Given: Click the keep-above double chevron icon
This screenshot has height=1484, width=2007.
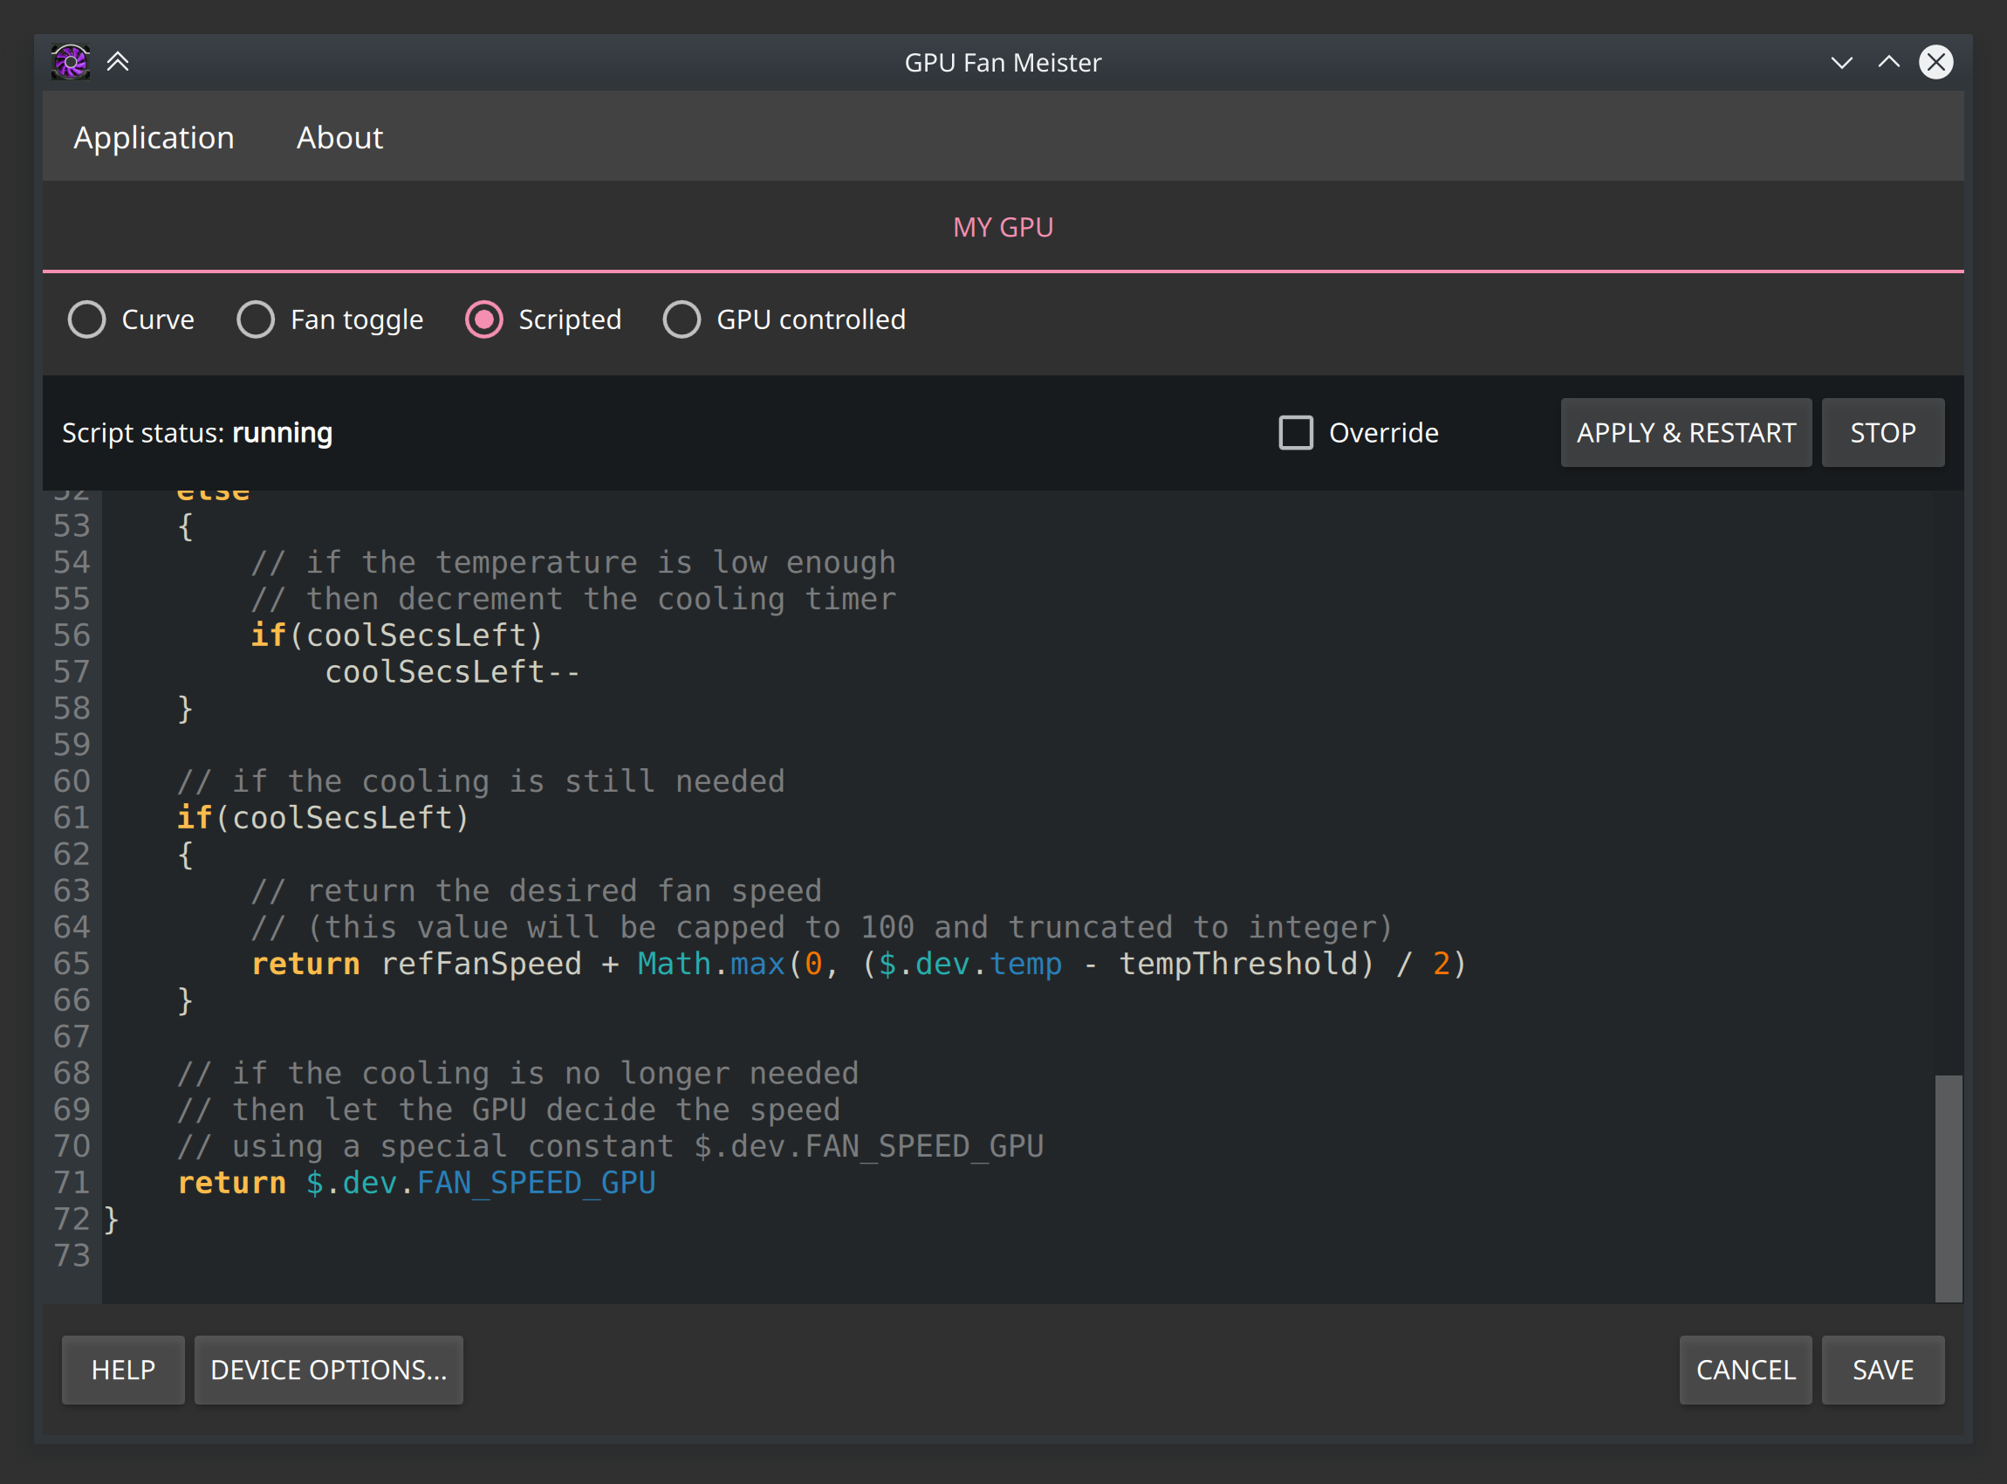Looking at the screenshot, I should click(x=118, y=62).
